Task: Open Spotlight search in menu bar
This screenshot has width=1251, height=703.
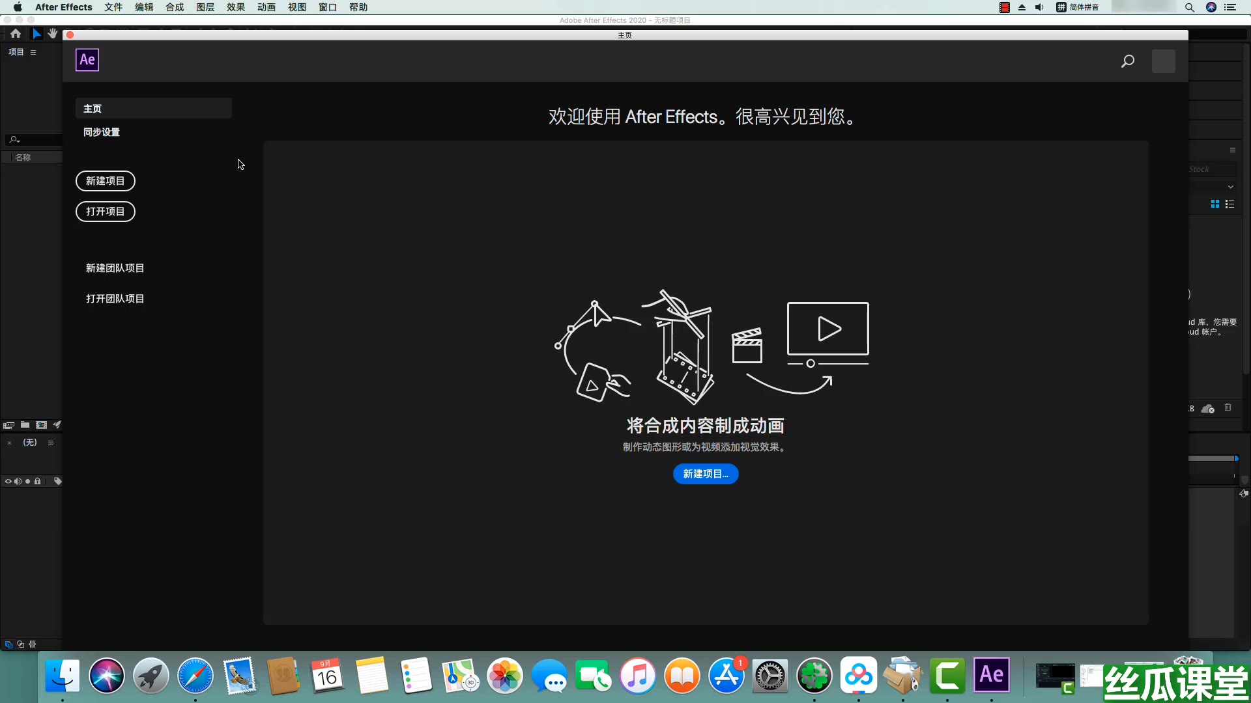Action: coord(1190,7)
